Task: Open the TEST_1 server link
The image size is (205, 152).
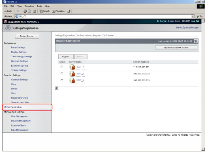Action: tap(80, 67)
